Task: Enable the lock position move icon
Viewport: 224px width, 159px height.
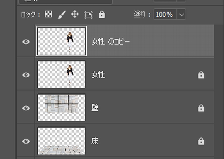Action: (75, 15)
